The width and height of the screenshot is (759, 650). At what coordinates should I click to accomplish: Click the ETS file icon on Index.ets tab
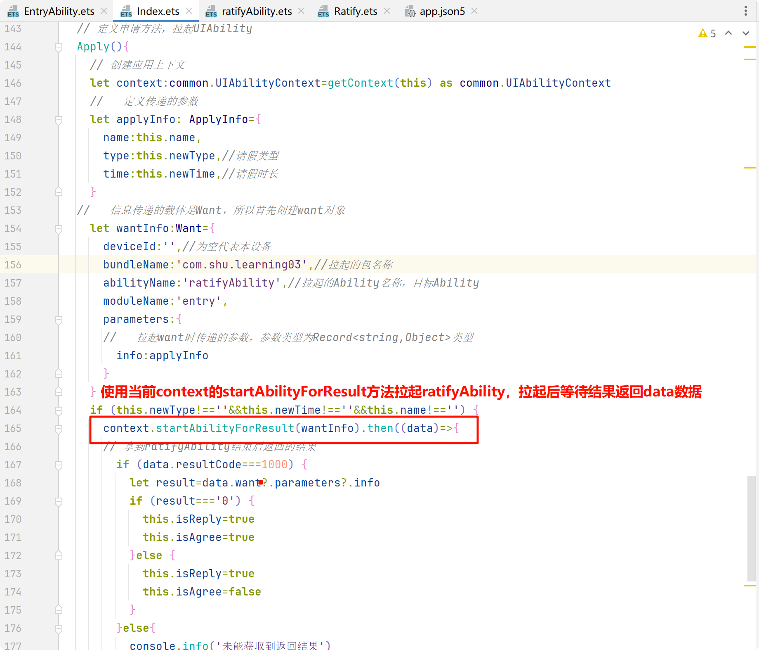(126, 11)
